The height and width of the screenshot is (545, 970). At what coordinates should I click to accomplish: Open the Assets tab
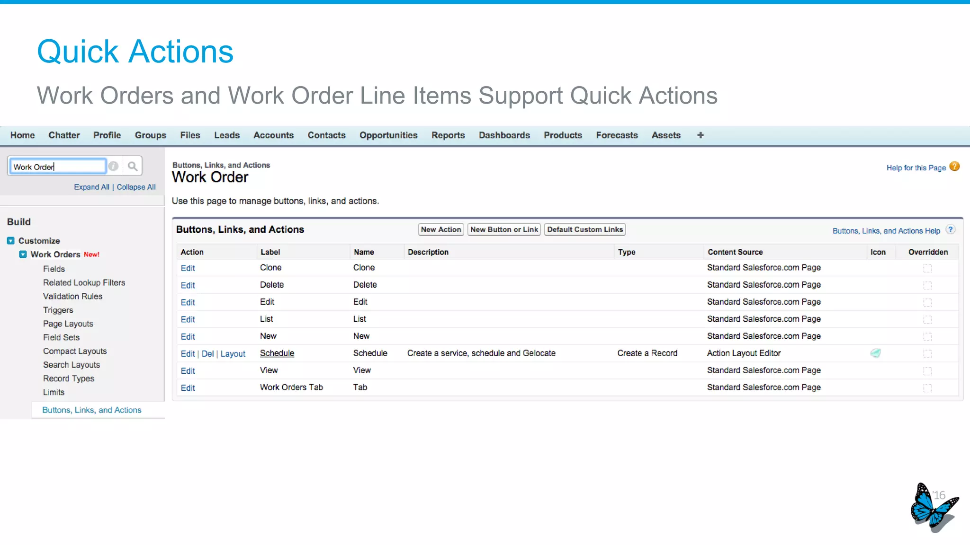pyautogui.click(x=666, y=135)
